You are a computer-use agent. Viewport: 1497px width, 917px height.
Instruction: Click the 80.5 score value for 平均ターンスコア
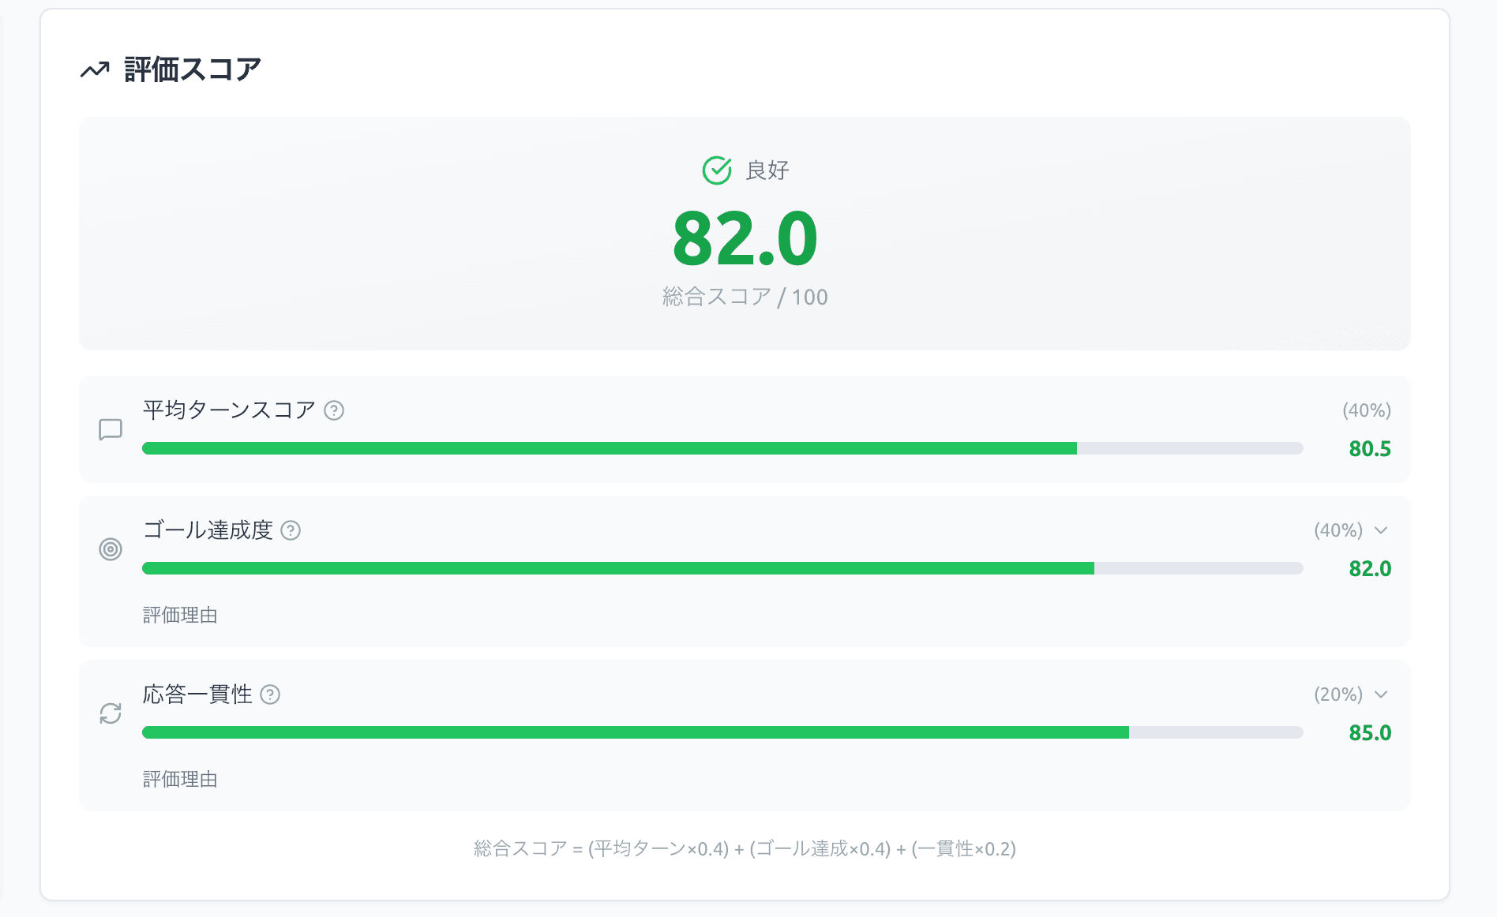point(1369,449)
